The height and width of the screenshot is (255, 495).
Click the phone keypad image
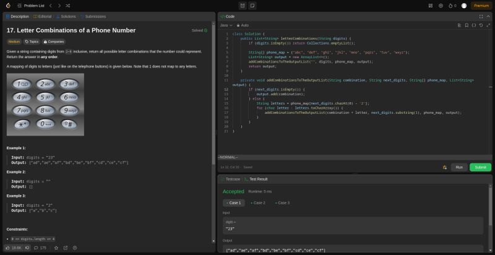45,105
